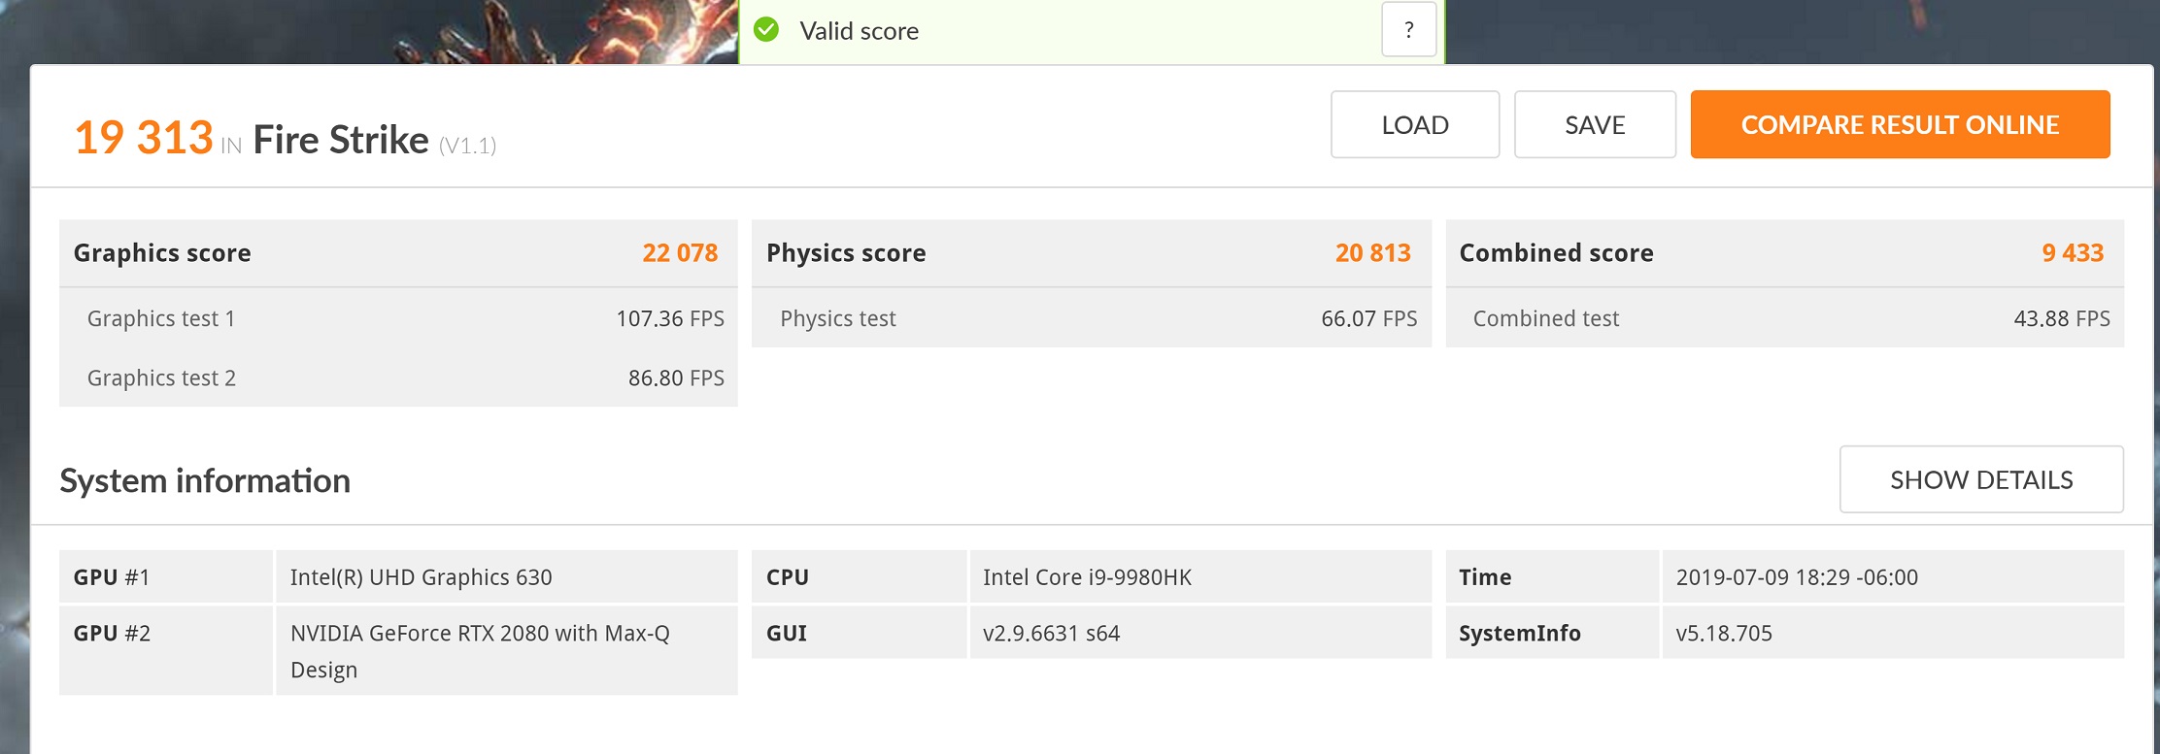Compare result online
This screenshot has width=2160, height=754.
(1900, 124)
